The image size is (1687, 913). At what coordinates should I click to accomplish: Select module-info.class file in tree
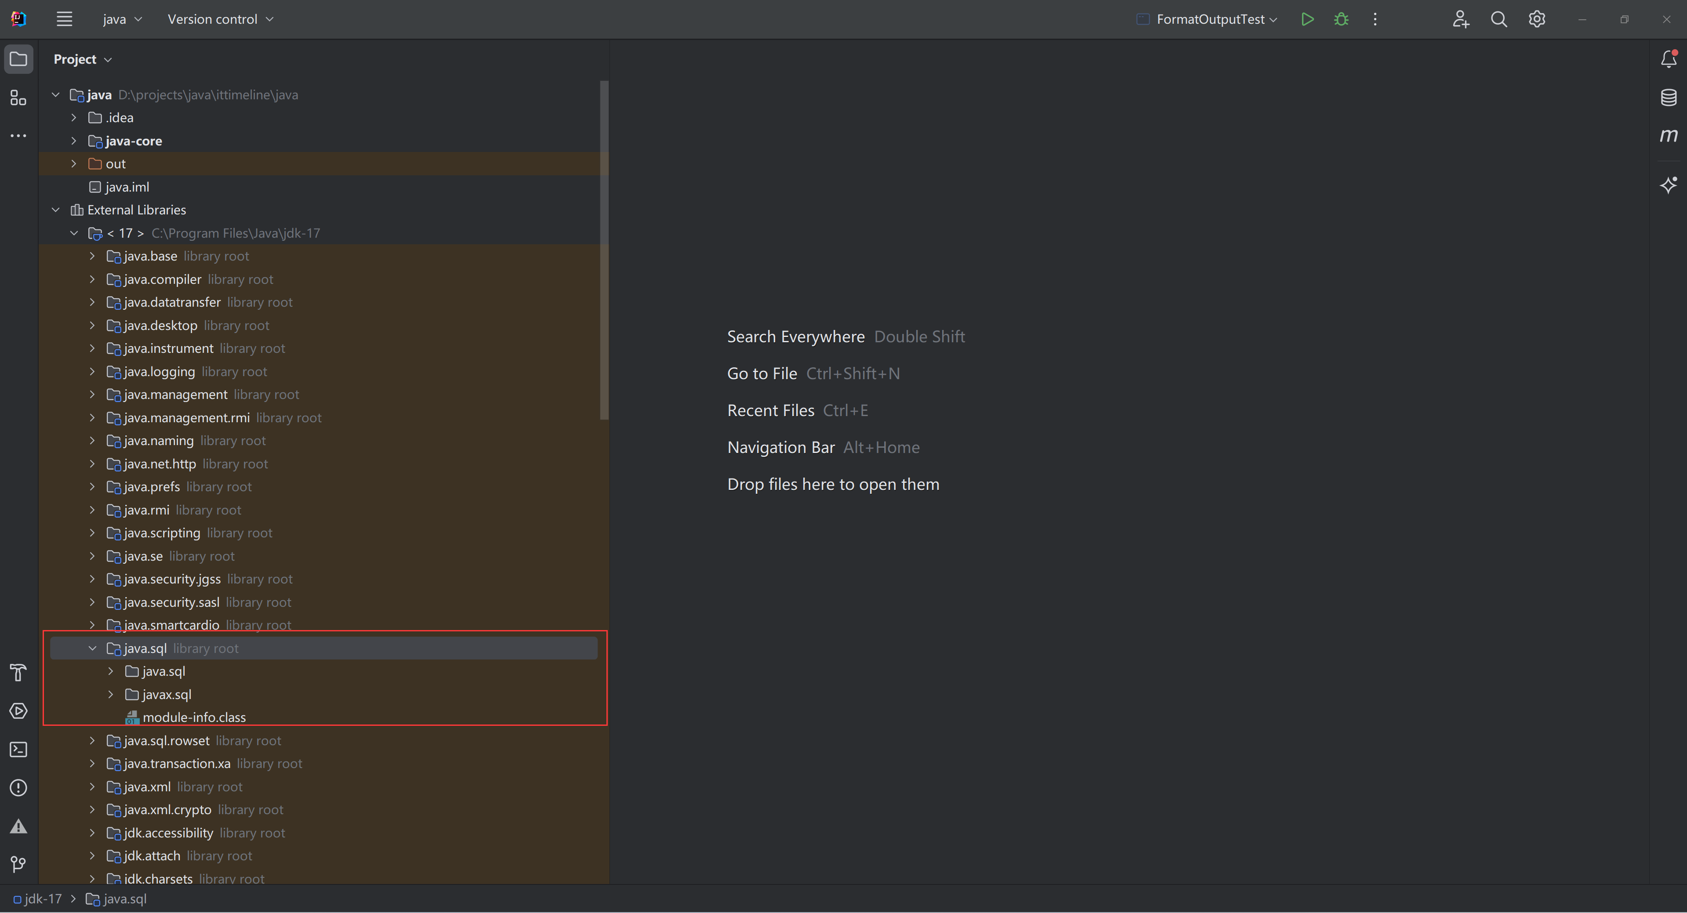click(195, 717)
